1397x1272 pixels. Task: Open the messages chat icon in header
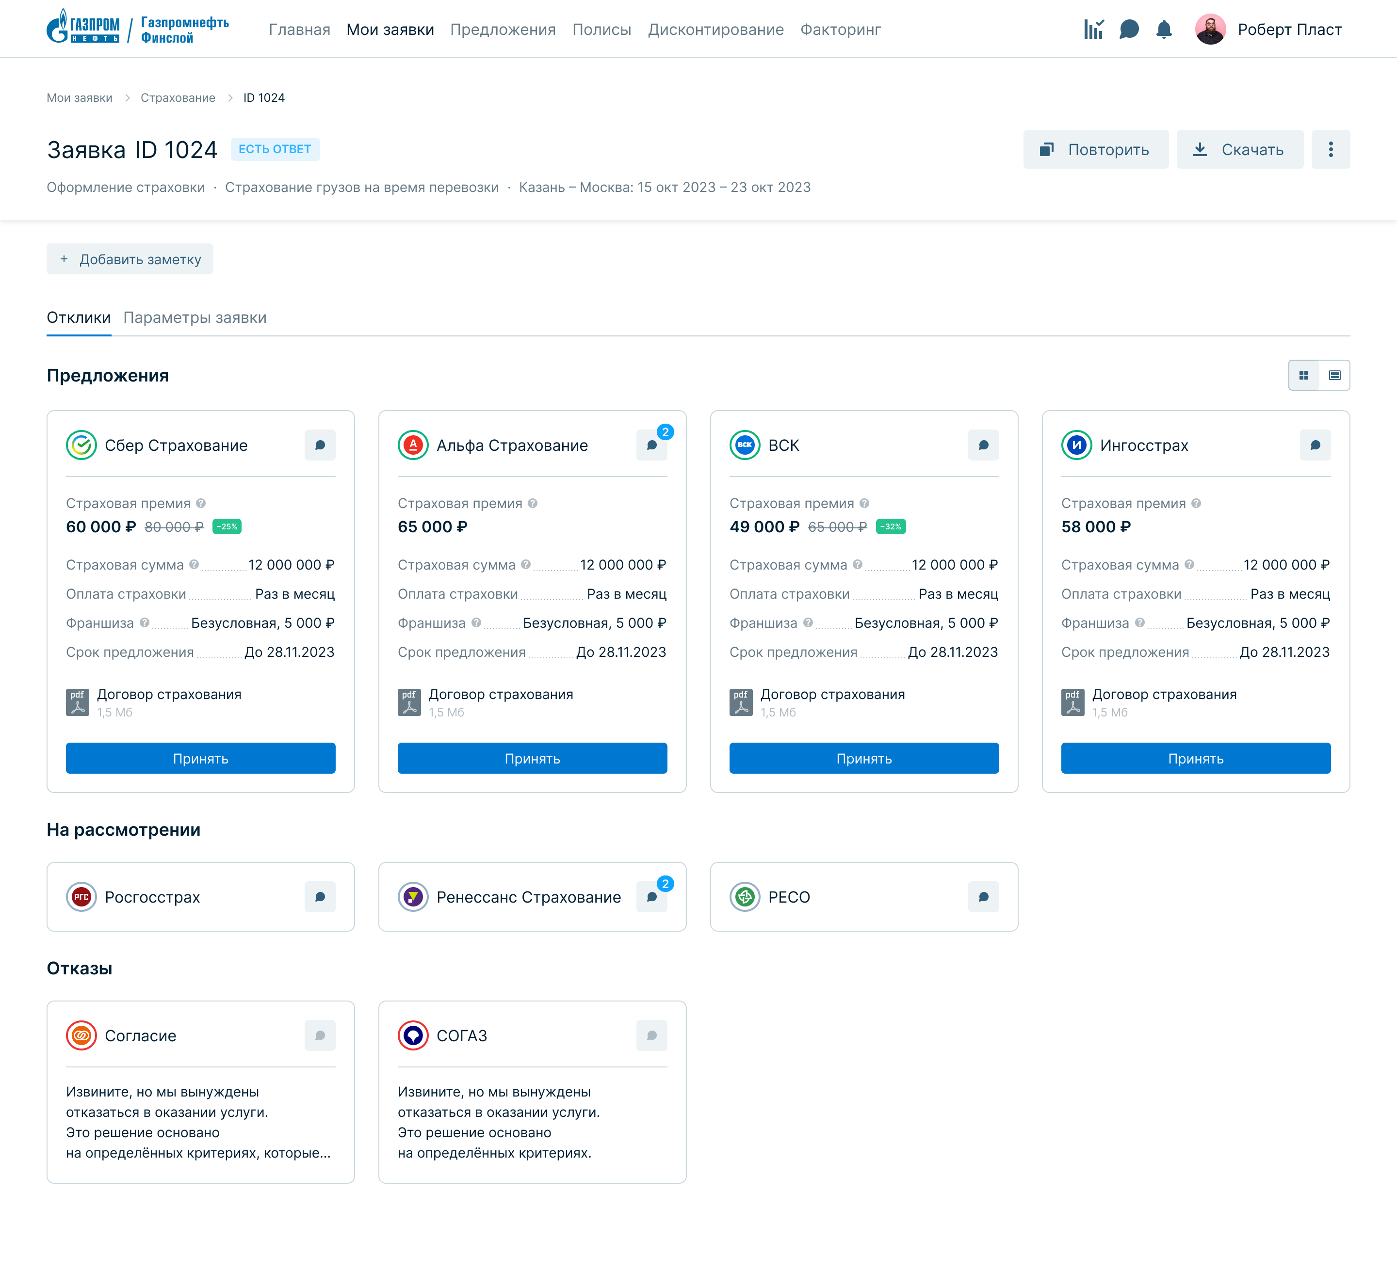[1129, 29]
